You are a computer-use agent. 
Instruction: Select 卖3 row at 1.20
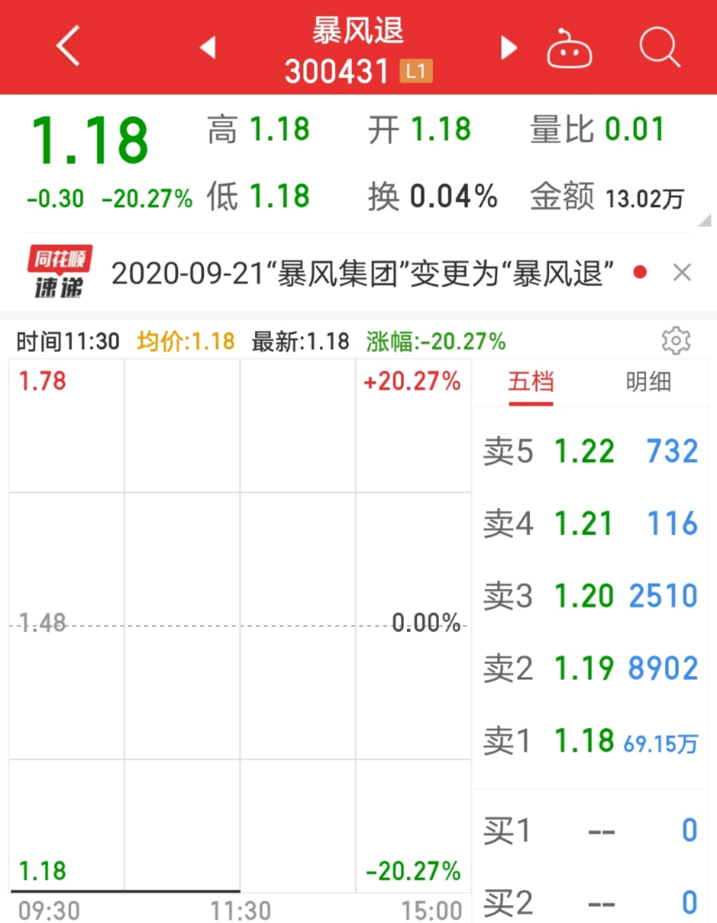590,596
